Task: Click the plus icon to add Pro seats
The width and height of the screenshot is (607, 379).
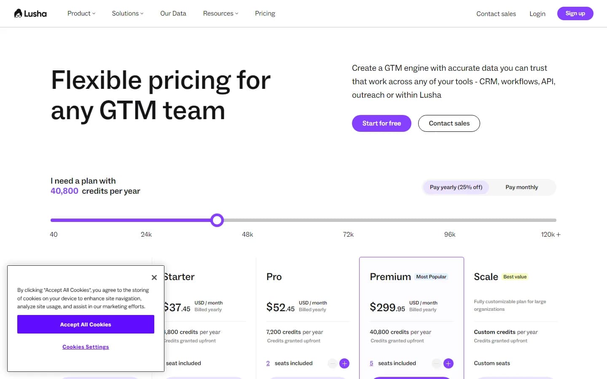Action: click(x=344, y=363)
